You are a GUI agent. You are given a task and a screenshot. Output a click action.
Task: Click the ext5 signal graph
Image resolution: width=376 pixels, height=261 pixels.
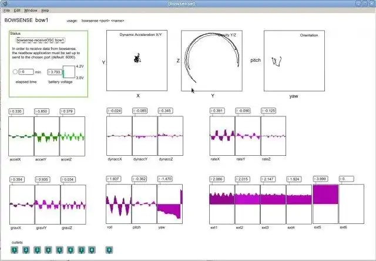[325, 204]
